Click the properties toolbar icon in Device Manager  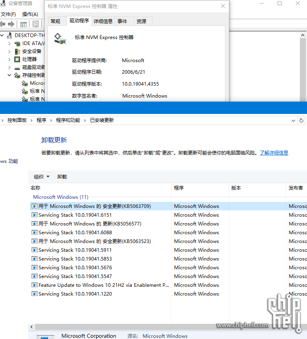(x=35, y=24)
